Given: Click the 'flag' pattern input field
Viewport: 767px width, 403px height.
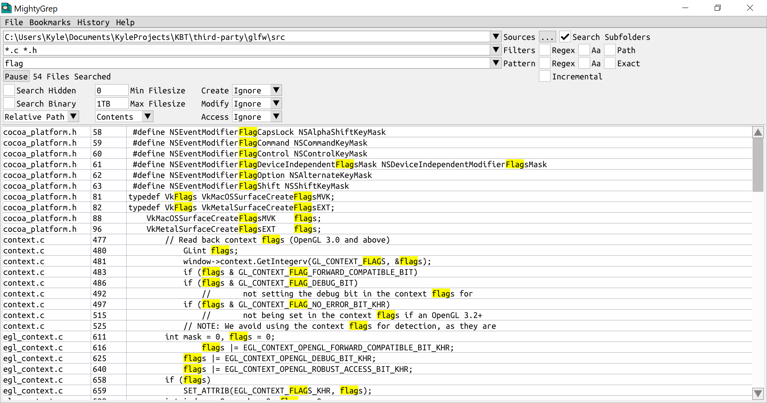Looking at the screenshot, I should [246, 63].
